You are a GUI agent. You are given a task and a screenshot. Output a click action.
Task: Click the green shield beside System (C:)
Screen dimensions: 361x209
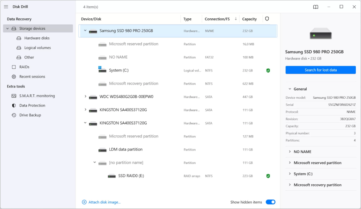pos(268,70)
